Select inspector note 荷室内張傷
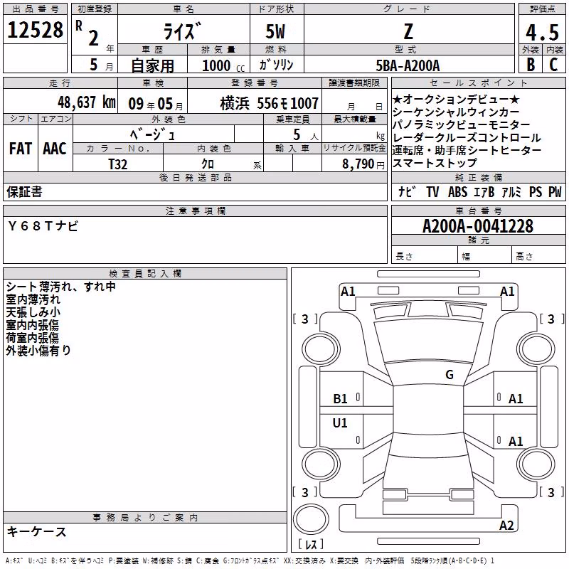The height and width of the screenshot is (569, 569). (x=32, y=338)
